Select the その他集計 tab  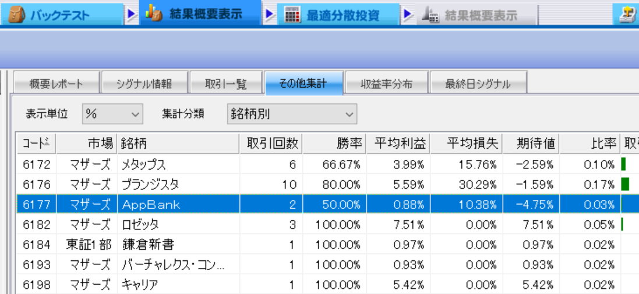[x=305, y=83]
